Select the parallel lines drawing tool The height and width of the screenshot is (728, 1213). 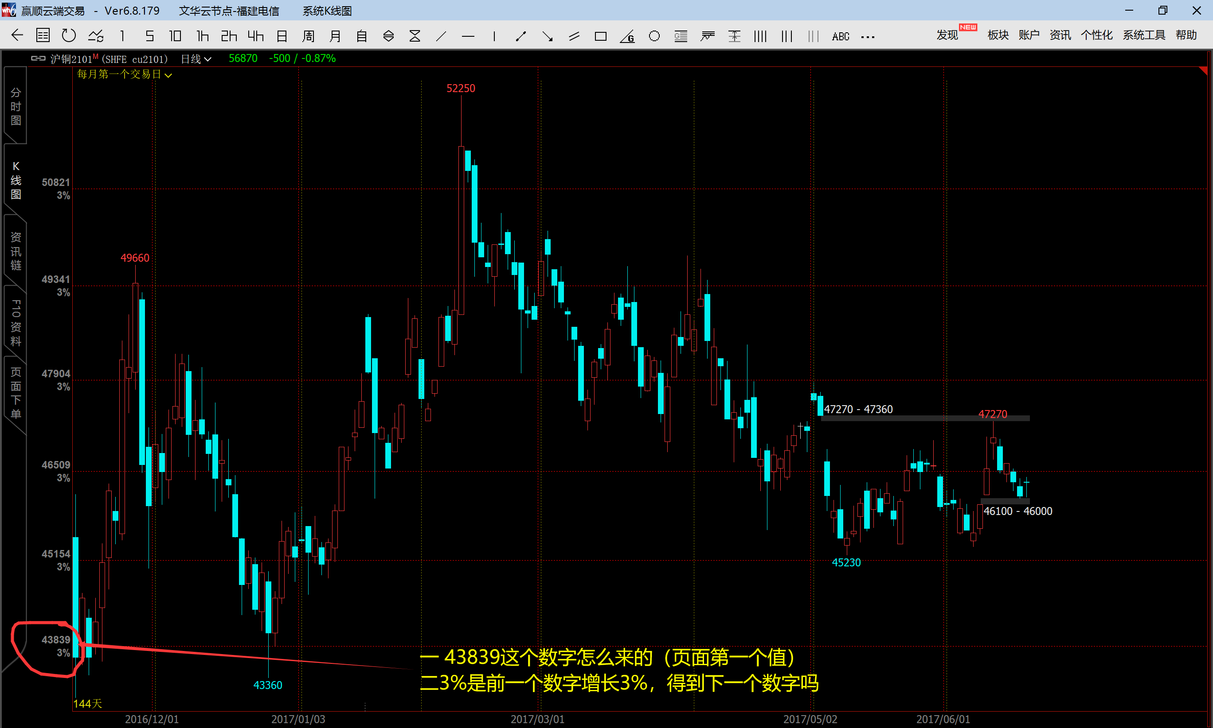click(574, 36)
